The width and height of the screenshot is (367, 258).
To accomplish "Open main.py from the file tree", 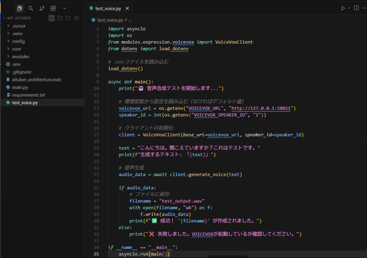I will pyautogui.click(x=20, y=87).
